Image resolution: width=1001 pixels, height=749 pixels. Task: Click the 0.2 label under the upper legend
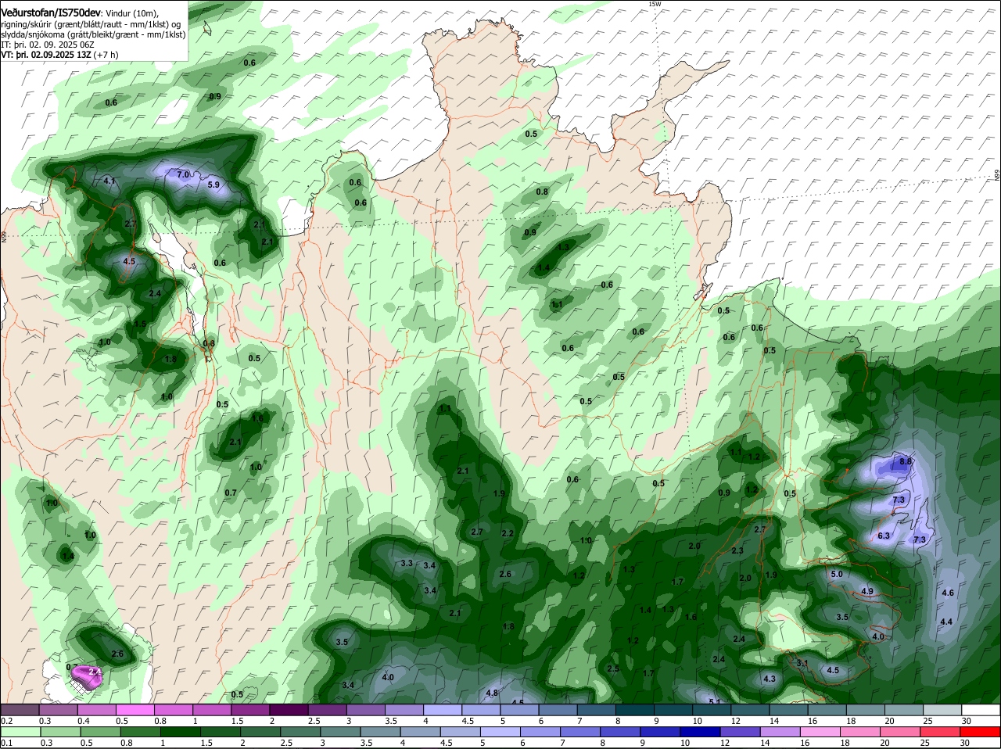point(6,721)
